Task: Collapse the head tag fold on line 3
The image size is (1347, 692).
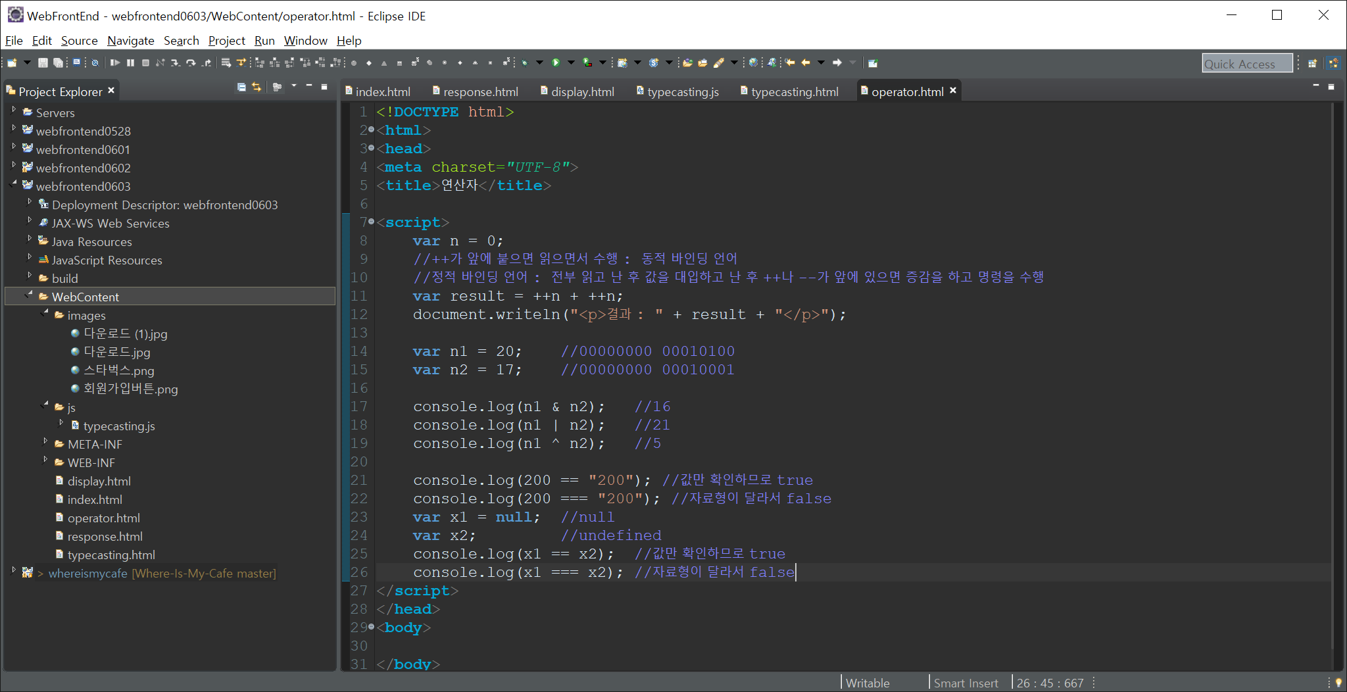Action: 372,148
